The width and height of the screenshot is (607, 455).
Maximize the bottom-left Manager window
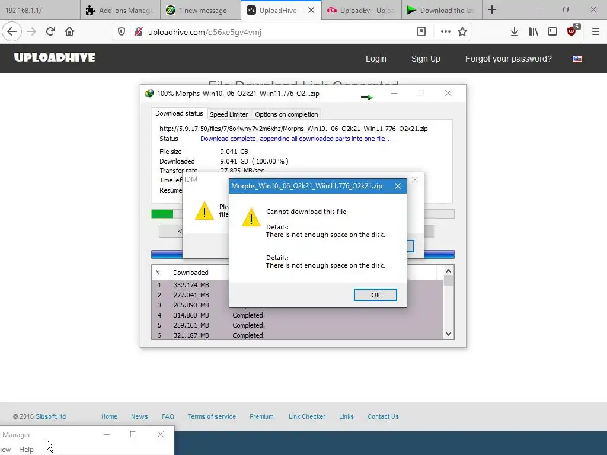[133, 434]
